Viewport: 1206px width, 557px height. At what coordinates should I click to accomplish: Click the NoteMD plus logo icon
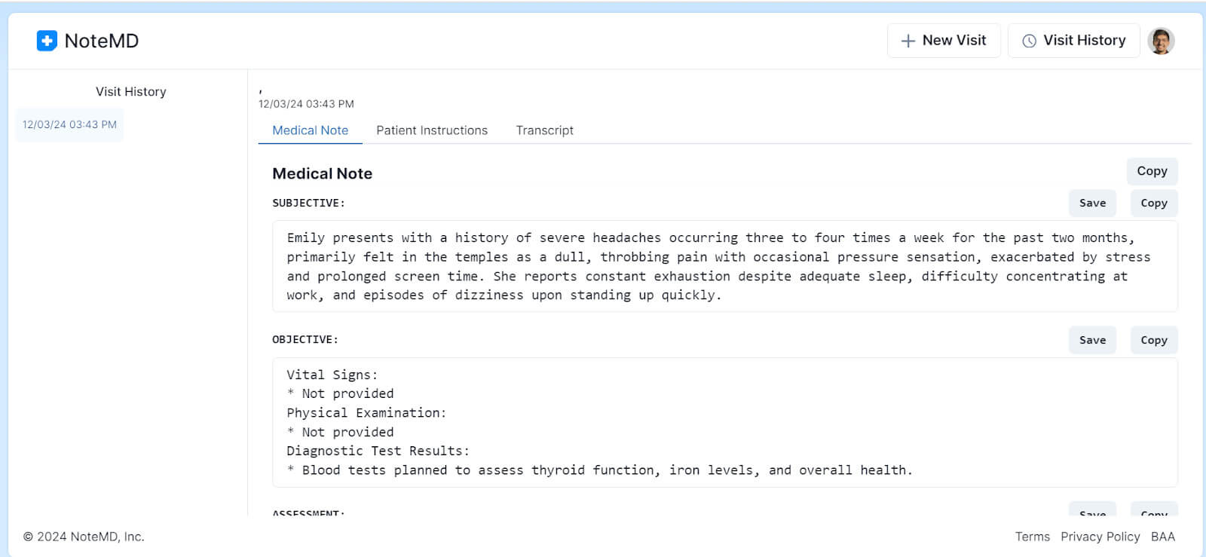(47, 41)
